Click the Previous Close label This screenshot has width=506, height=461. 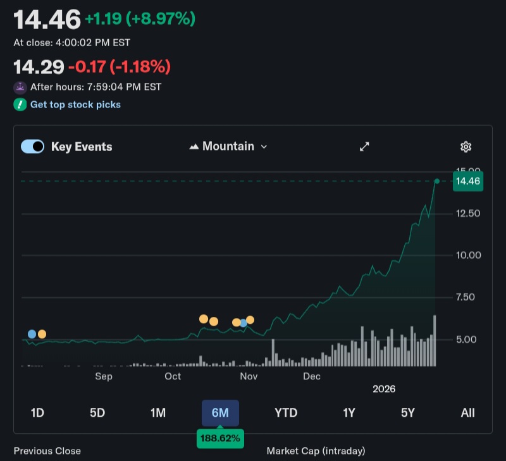(47, 451)
